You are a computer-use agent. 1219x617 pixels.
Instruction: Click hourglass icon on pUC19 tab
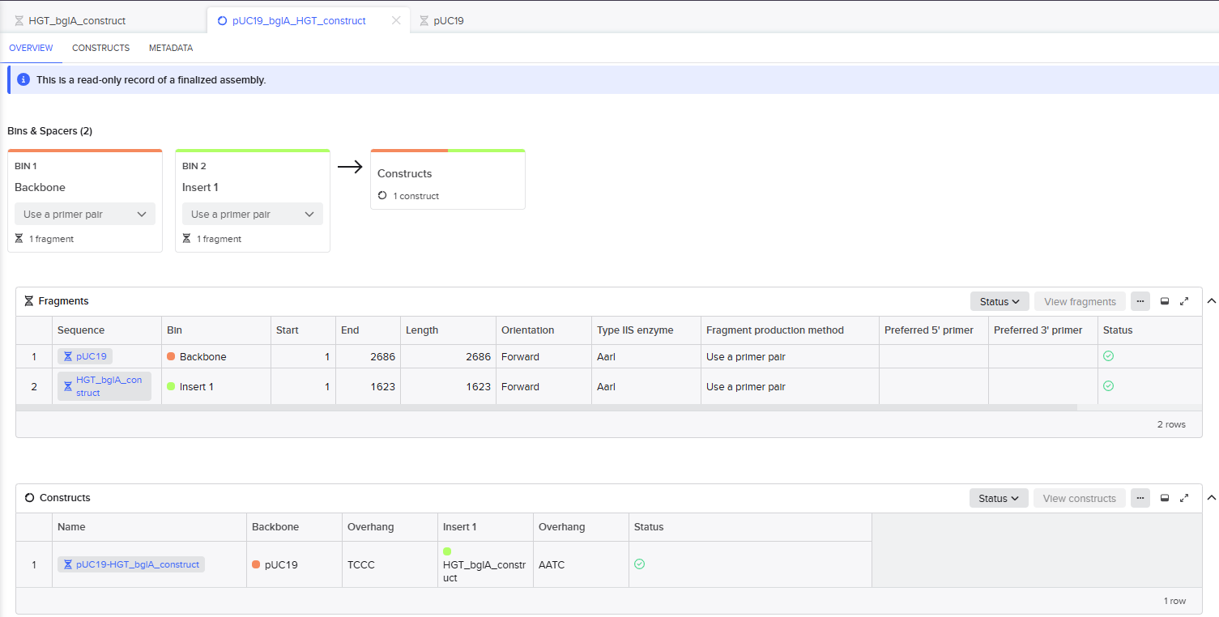pyautogui.click(x=424, y=21)
